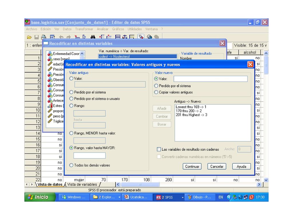This screenshot has width=293, height=220.
Task: Click the Variables info icon
Action: 84,37
